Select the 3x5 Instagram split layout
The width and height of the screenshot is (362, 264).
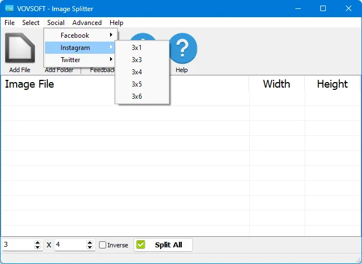[x=137, y=84]
